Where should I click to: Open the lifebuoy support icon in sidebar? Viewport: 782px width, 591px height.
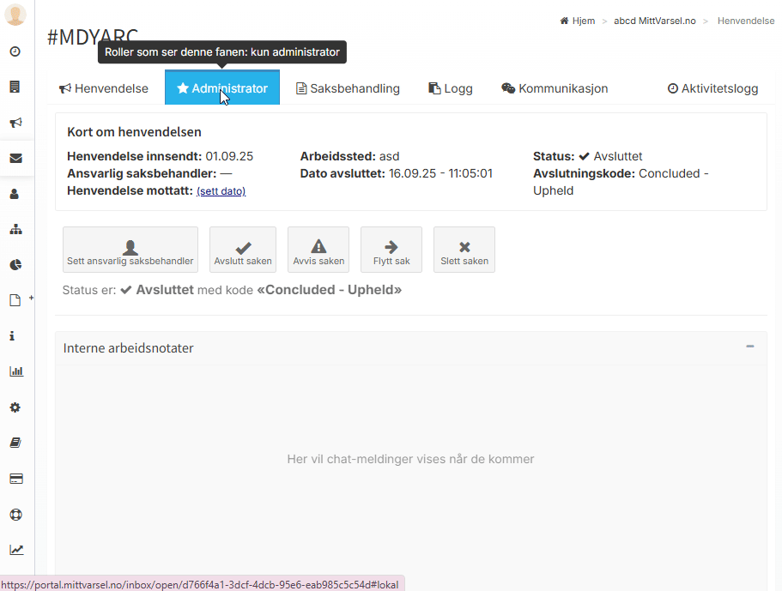tap(15, 515)
